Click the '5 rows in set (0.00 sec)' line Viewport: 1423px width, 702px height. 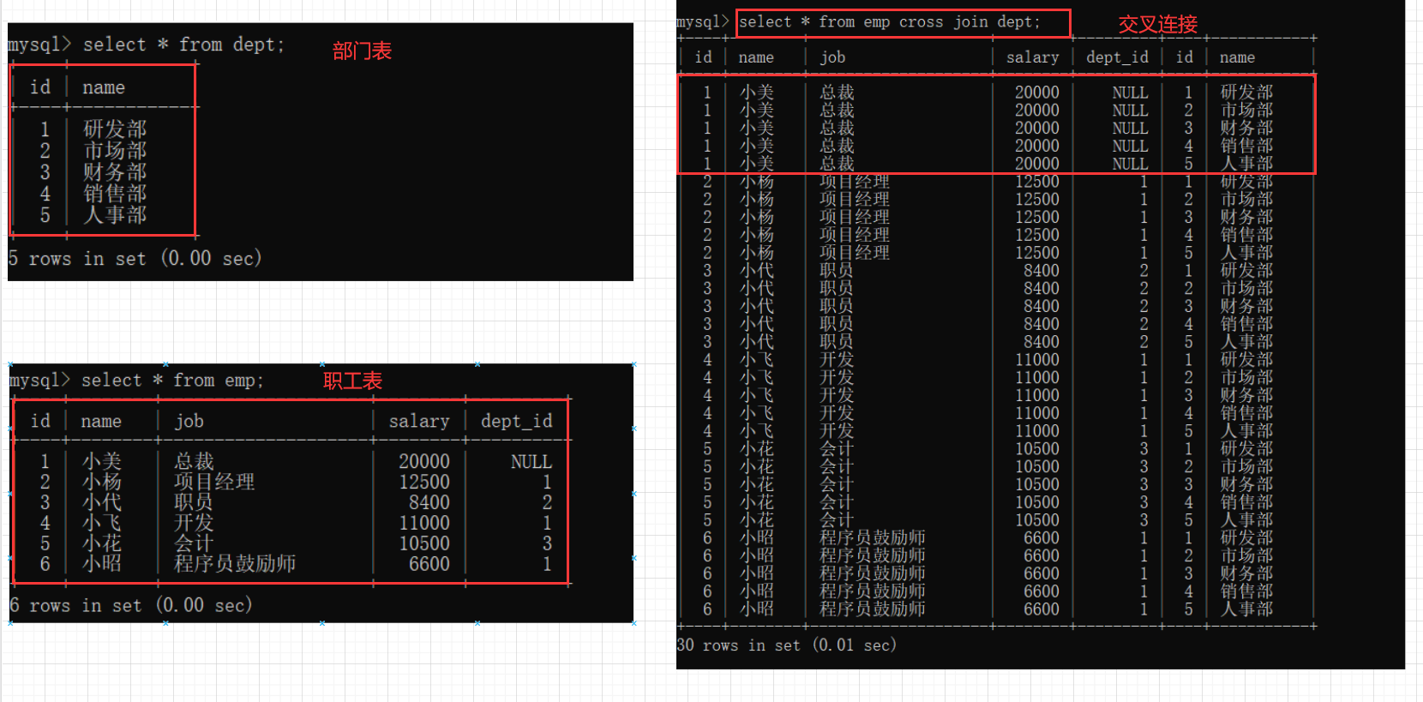[x=135, y=258]
